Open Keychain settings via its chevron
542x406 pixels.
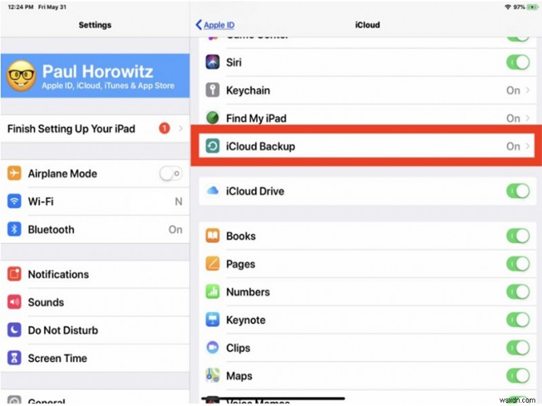528,90
